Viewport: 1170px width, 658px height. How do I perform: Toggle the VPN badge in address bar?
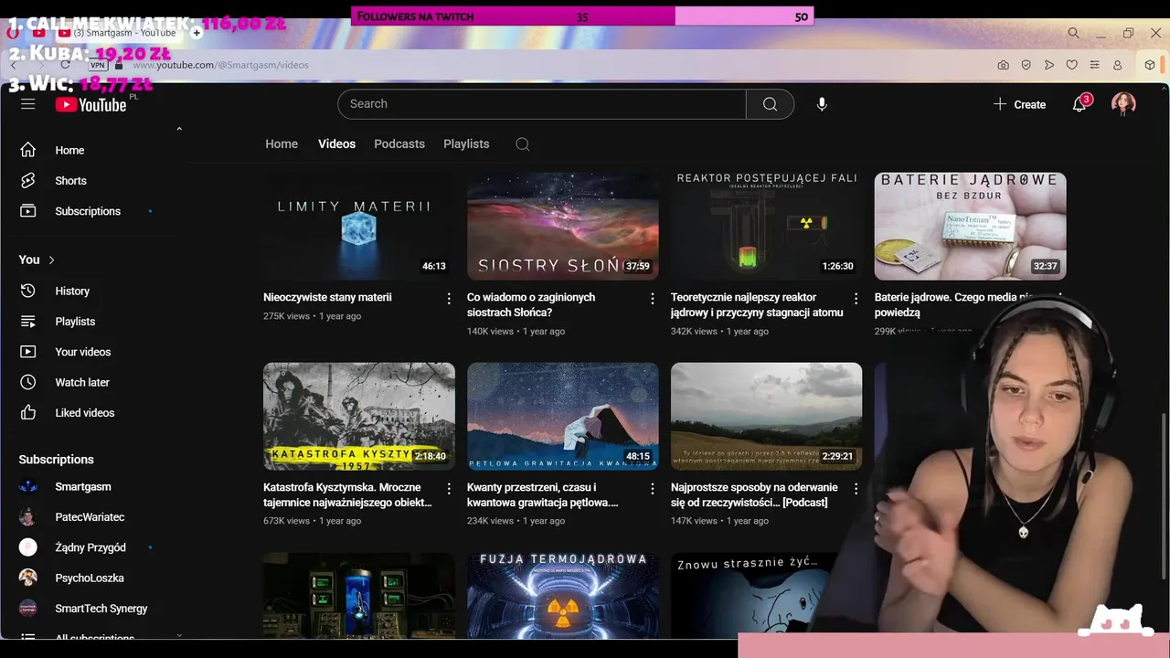tap(98, 65)
